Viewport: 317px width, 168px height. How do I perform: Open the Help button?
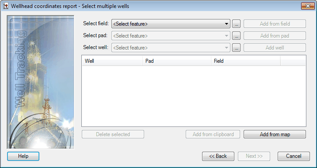coord(23,156)
